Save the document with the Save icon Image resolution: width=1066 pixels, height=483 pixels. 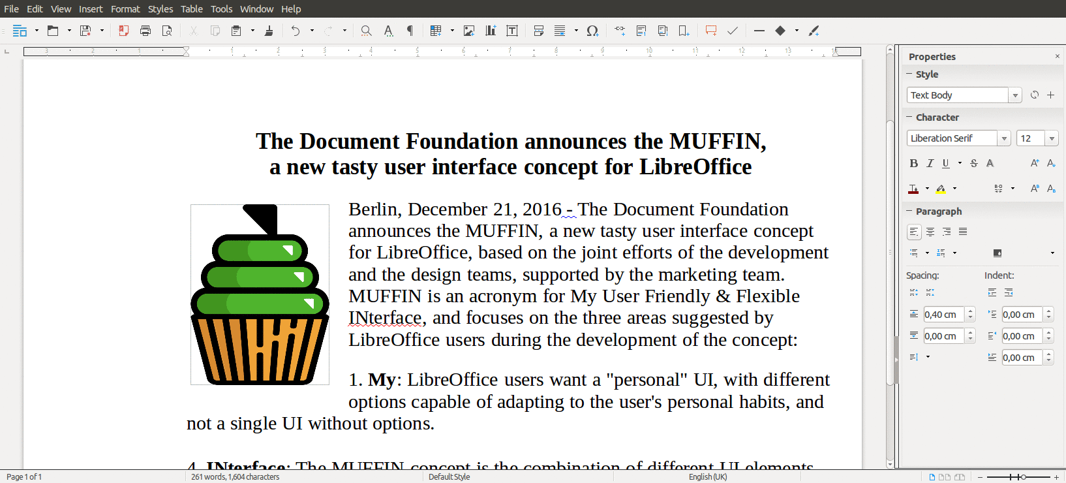tap(85, 31)
